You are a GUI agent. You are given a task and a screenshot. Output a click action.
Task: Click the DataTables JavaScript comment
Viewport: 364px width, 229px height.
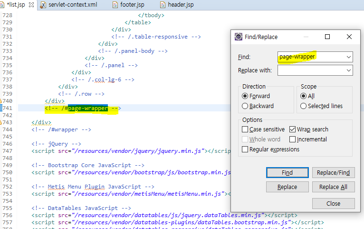[x=81, y=208]
